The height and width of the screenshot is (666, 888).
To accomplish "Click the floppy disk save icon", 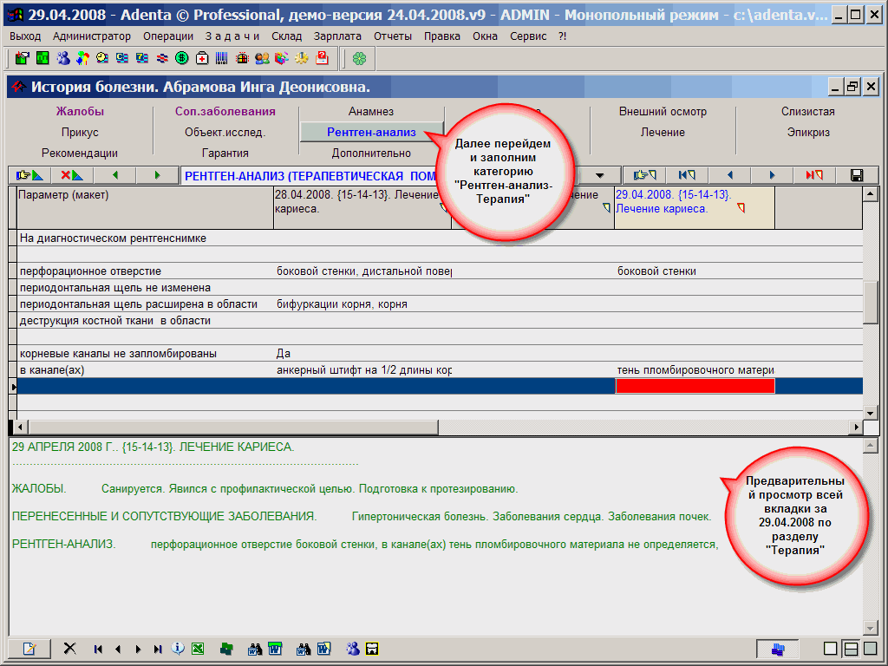I will click(x=857, y=175).
